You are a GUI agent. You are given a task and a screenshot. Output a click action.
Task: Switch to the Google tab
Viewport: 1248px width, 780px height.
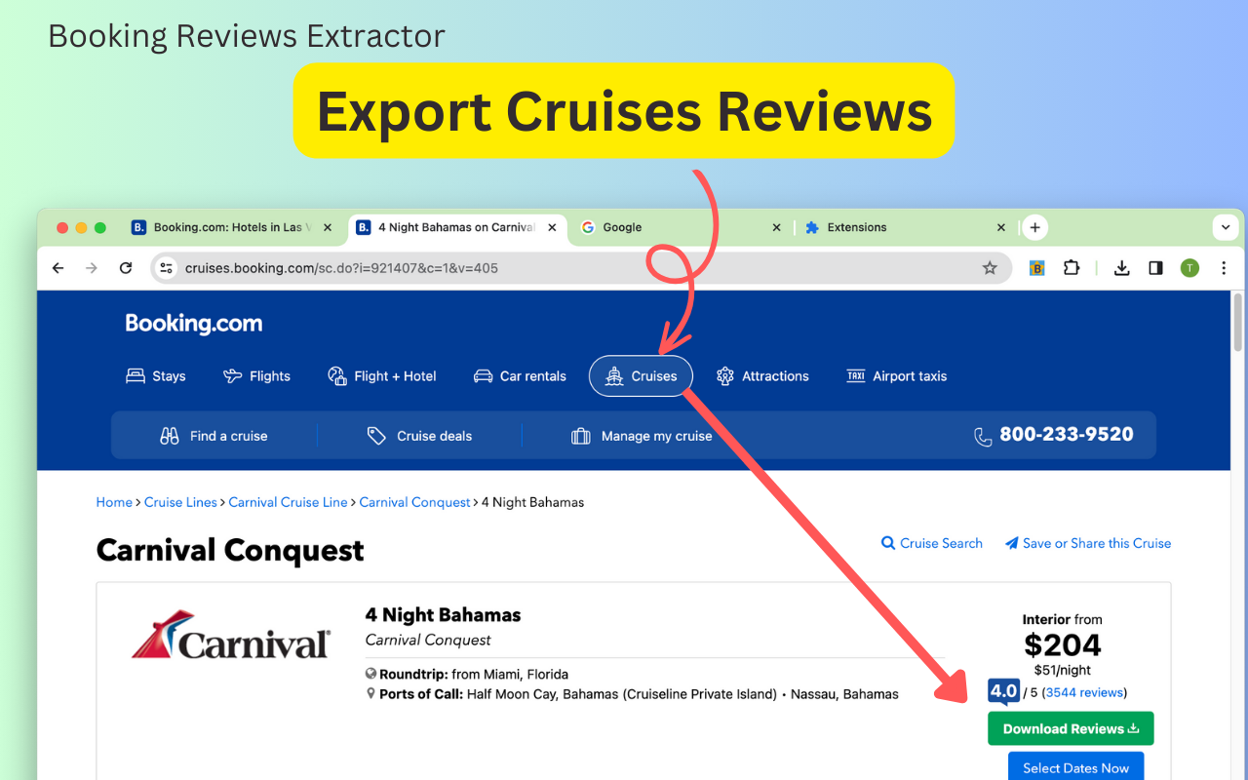680,227
